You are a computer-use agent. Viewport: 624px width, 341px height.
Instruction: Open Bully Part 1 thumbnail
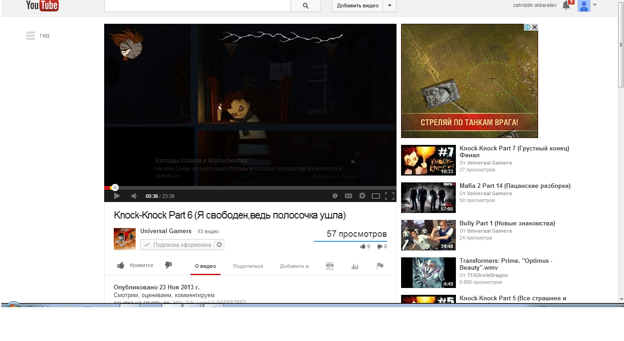pyautogui.click(x=428, y=235)
